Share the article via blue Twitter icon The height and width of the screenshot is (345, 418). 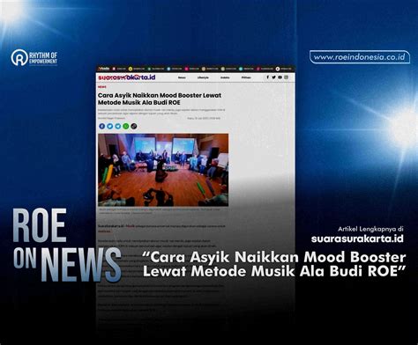point(110,126)
